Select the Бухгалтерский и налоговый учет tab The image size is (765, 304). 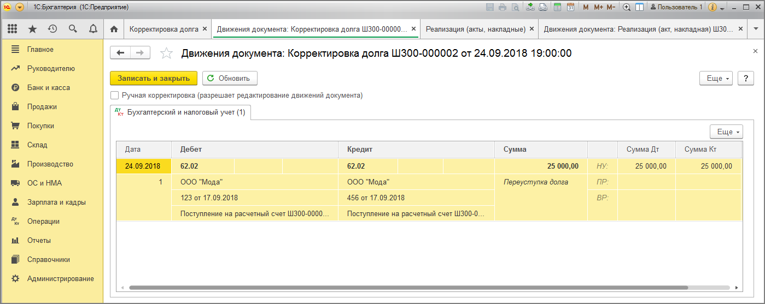click(x=180, y=112)
